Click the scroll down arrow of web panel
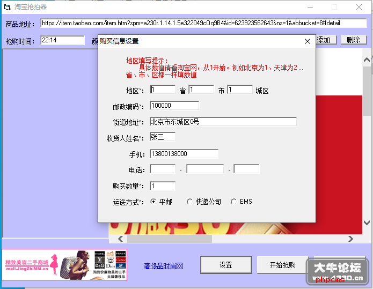This screenshot has width=373, height=289. click(367, 223)
